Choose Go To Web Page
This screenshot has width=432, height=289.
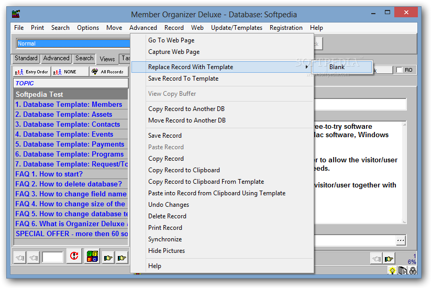(x=223, y=40)
